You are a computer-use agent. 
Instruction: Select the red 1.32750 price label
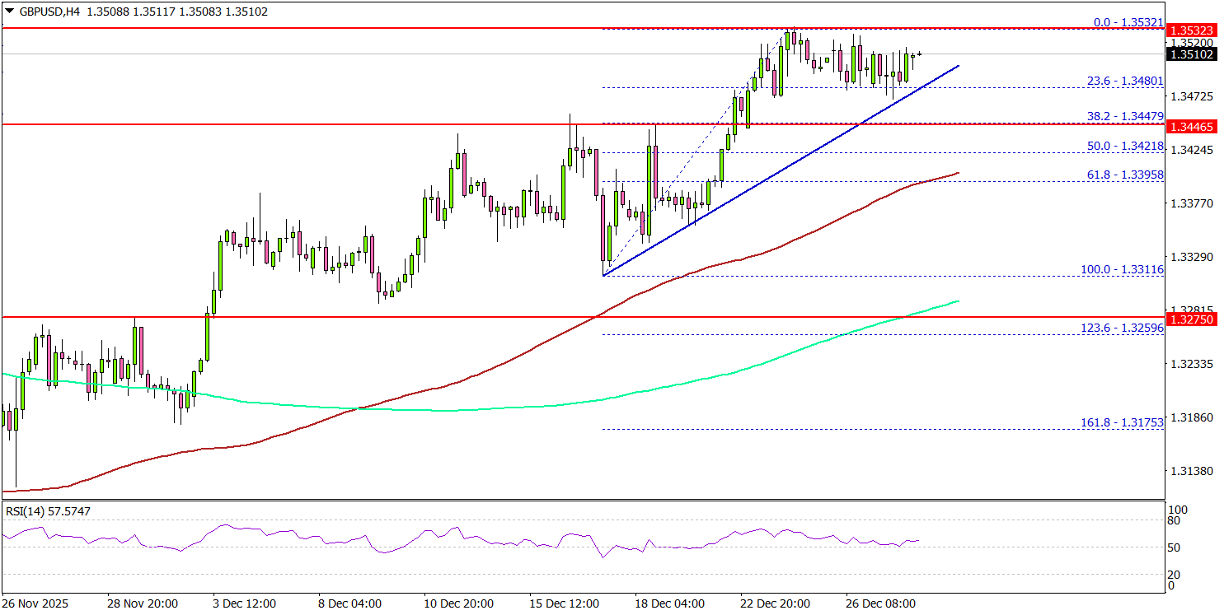(x=1193, y=319)
